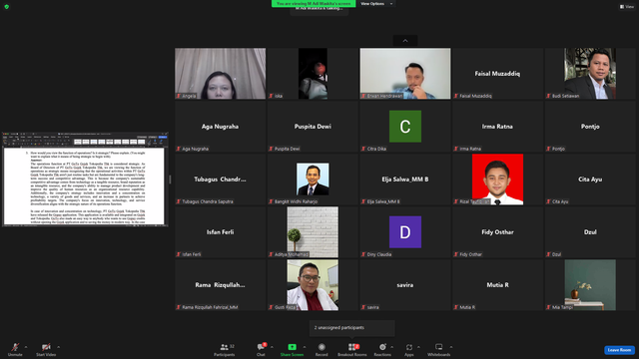The height and width of the screenshot is (359, 639).
Task: Click Rama Rizqullah's participant tile
Action: coord(220,285)
